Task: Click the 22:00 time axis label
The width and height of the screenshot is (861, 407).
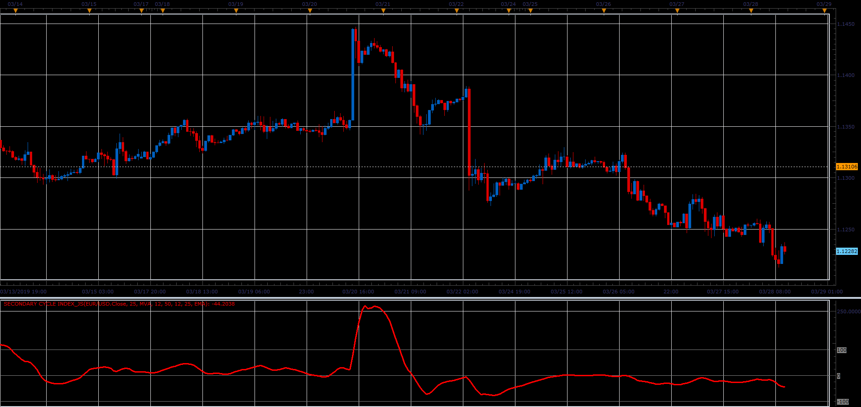Action: coord(671,292)
